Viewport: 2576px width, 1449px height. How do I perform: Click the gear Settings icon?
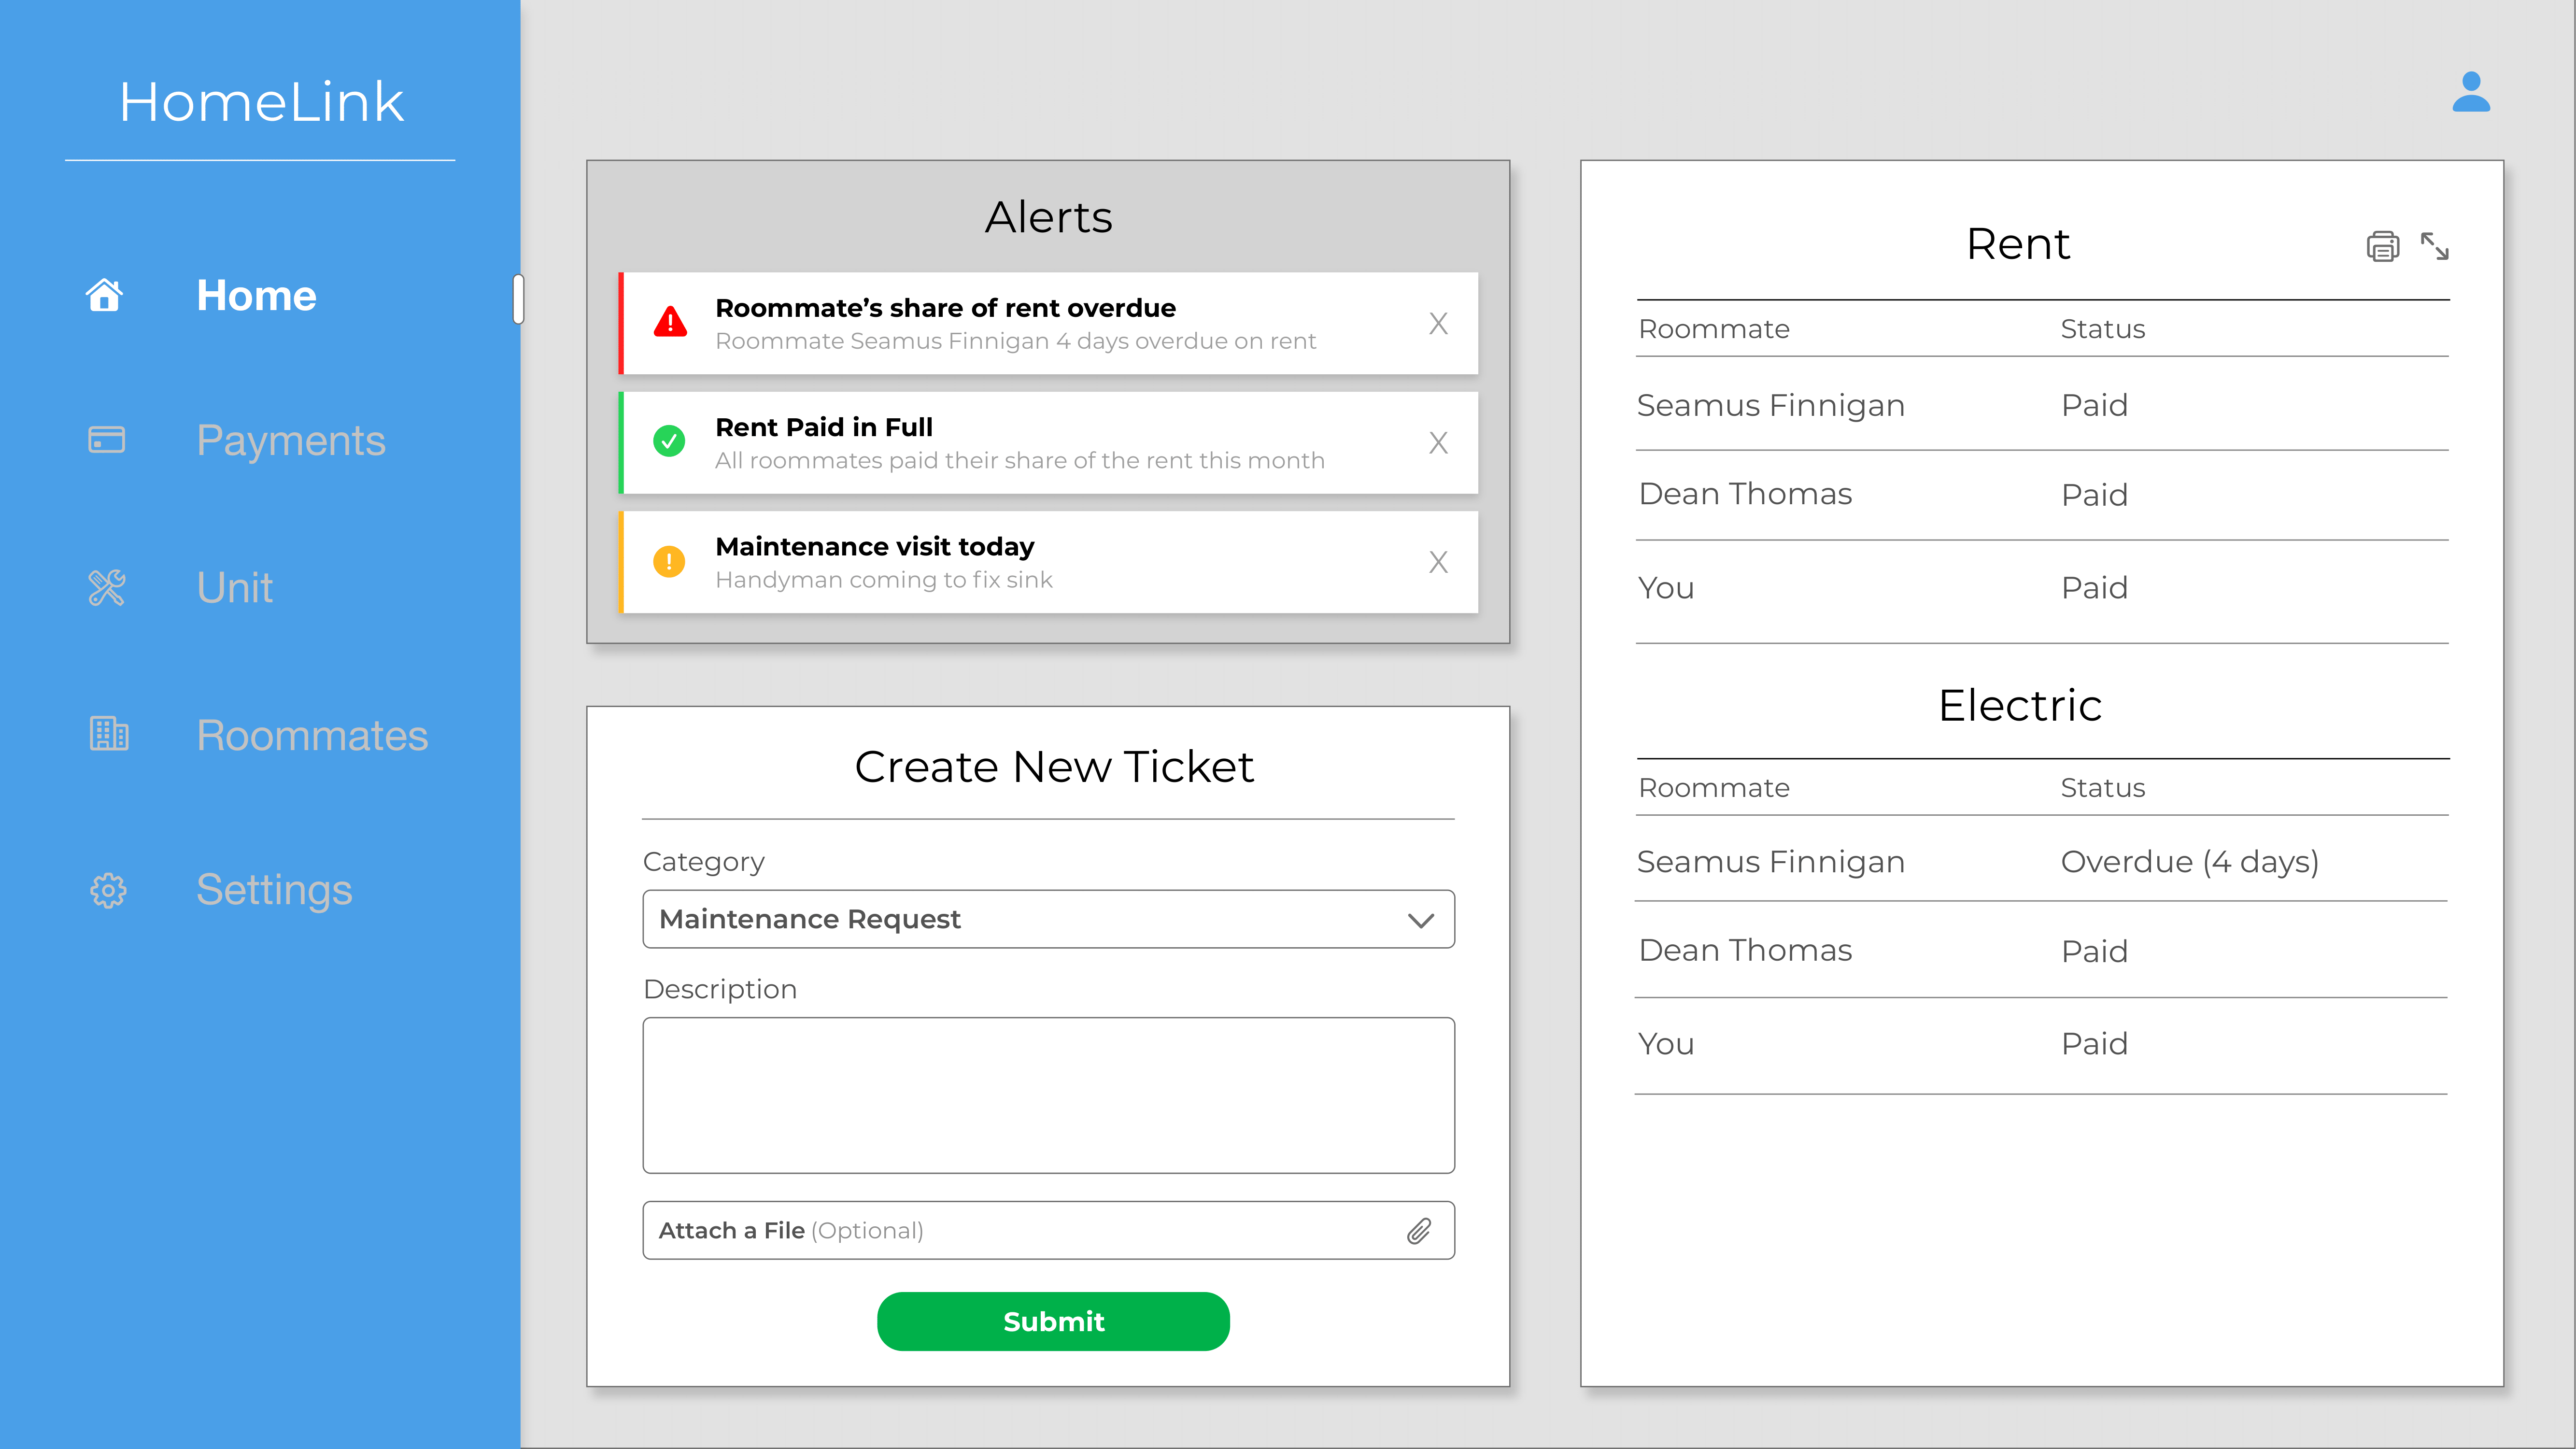[108, 890]
